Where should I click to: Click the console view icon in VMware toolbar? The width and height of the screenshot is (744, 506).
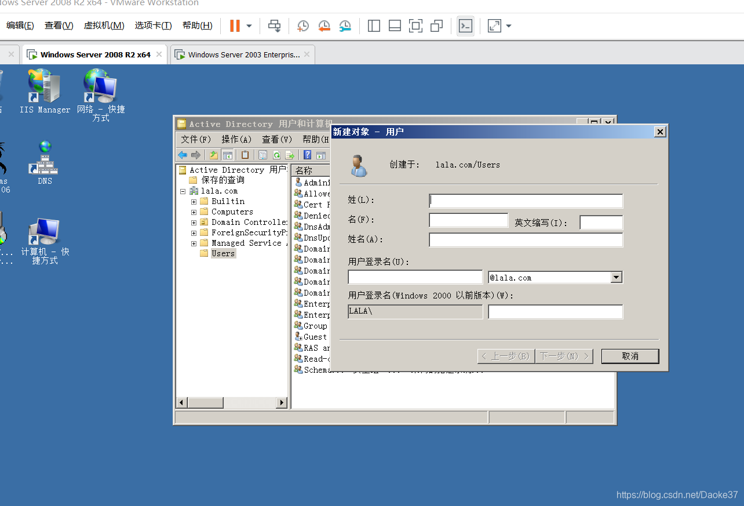pos(465,26)
